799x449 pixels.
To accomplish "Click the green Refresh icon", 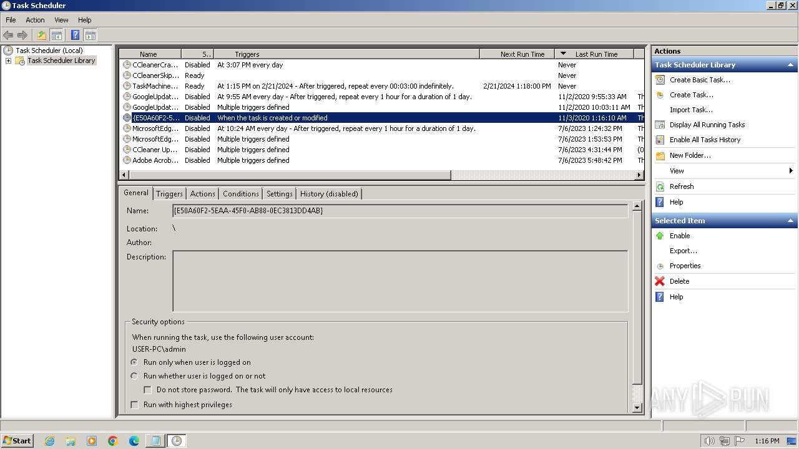I will (x=660, y=186).
